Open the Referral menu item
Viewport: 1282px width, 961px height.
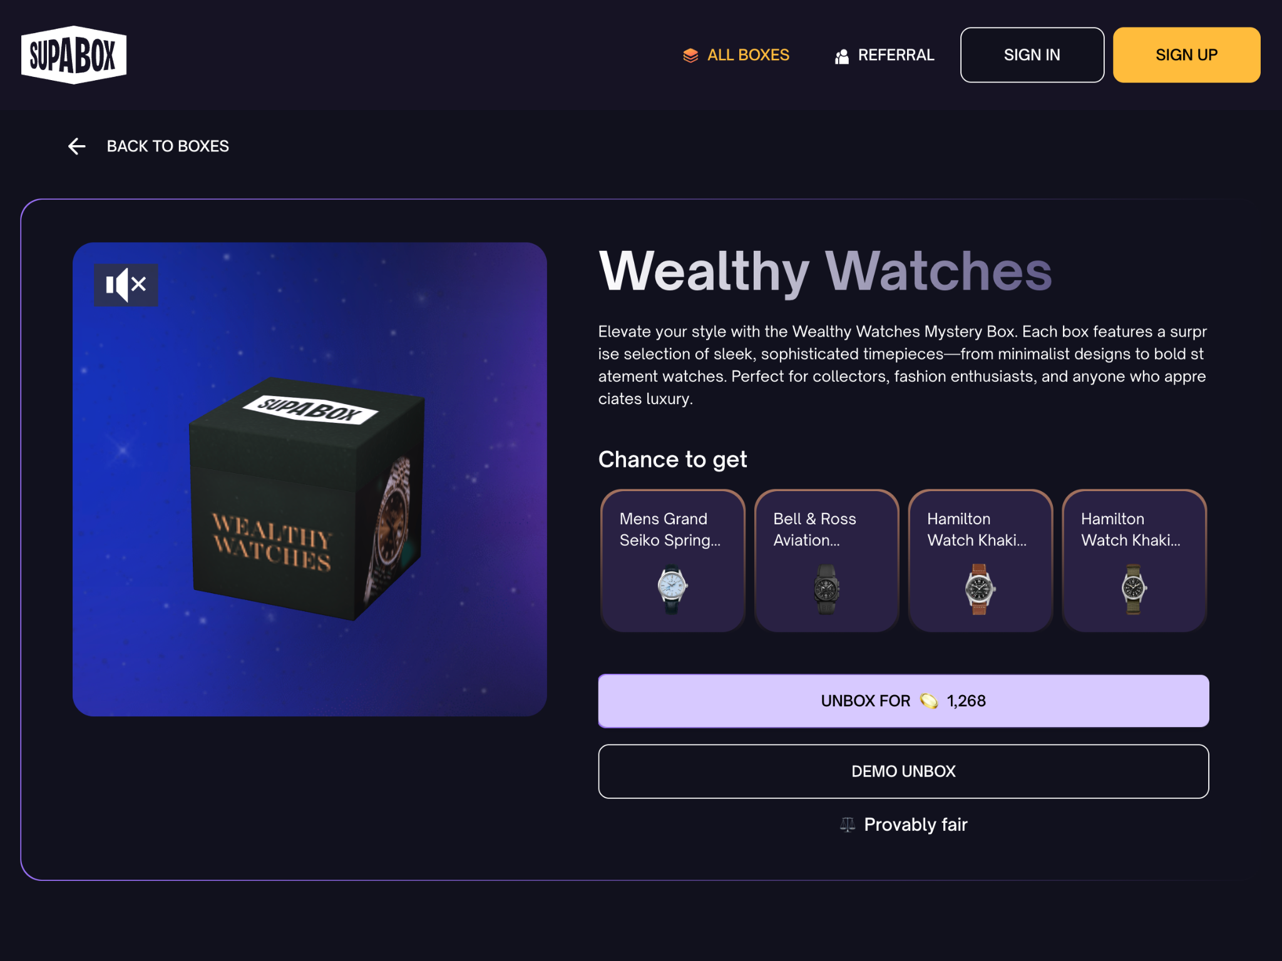pos(884,55)
